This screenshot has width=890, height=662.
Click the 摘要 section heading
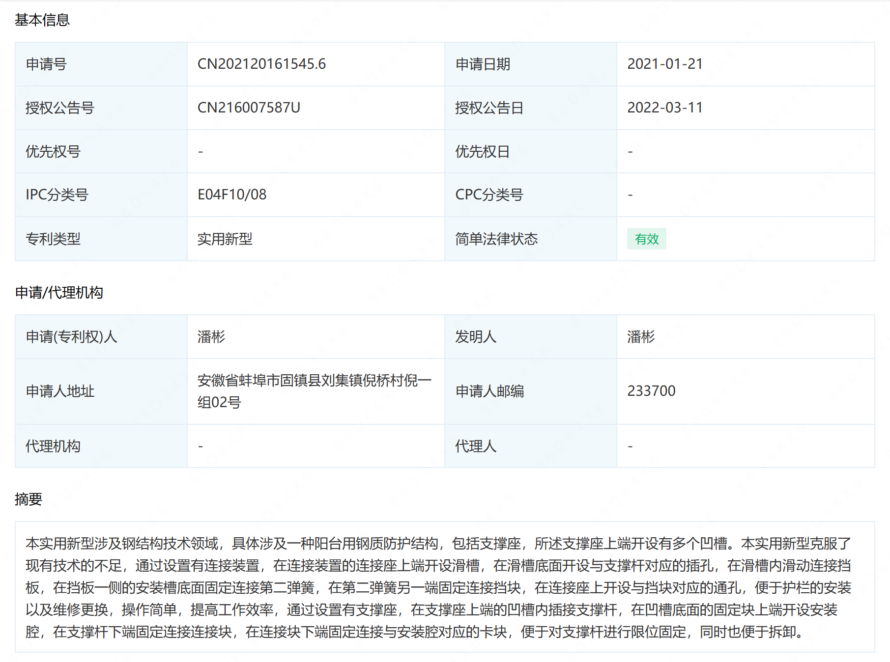pyautogui.click(x=29, y=499)
